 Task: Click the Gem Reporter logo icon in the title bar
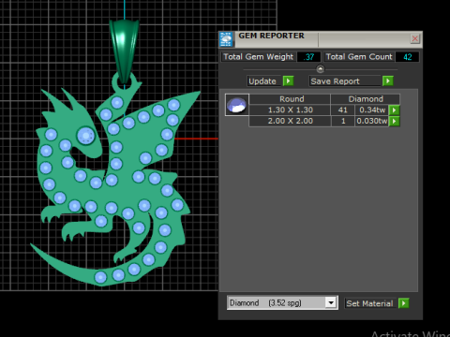(x=226, y=39)
